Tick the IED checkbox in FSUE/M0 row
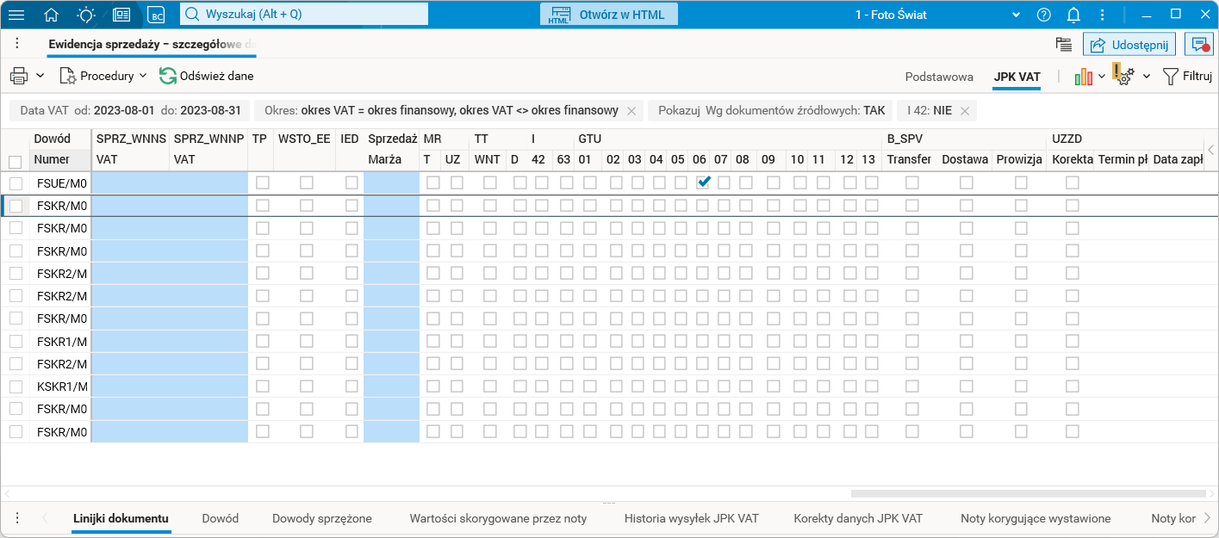The image size is (1219, 538). 351,182
